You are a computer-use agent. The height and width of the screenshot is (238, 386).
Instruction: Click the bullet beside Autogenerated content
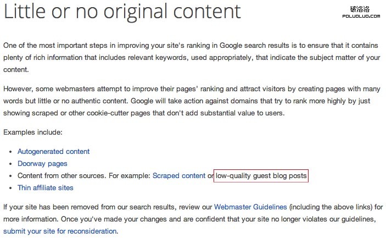tap(10, 152)
